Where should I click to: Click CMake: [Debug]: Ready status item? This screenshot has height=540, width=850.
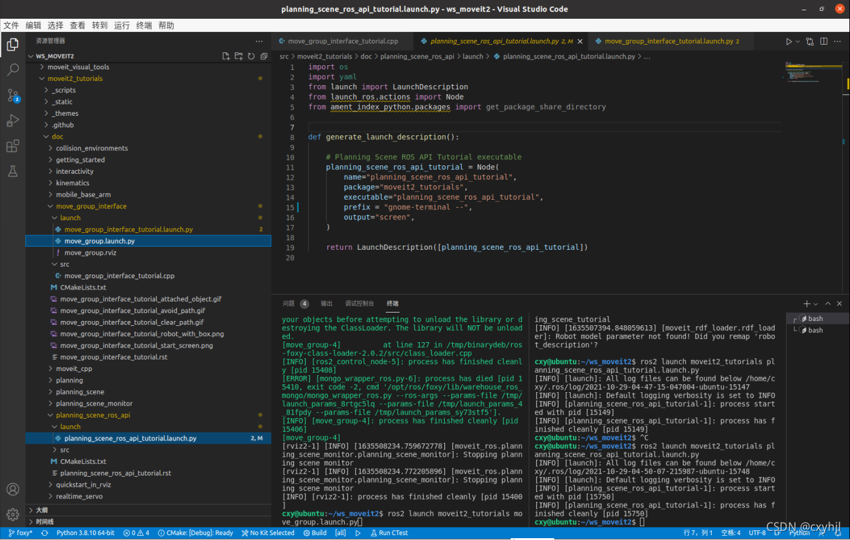(x=196, y=533)
